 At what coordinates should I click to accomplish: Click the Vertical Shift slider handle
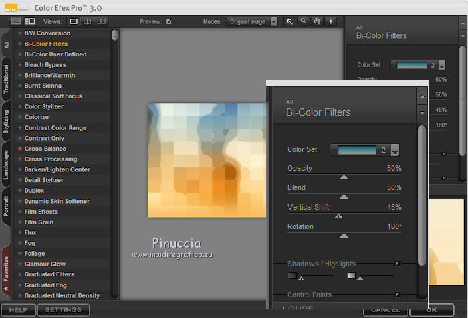(338, 216)
